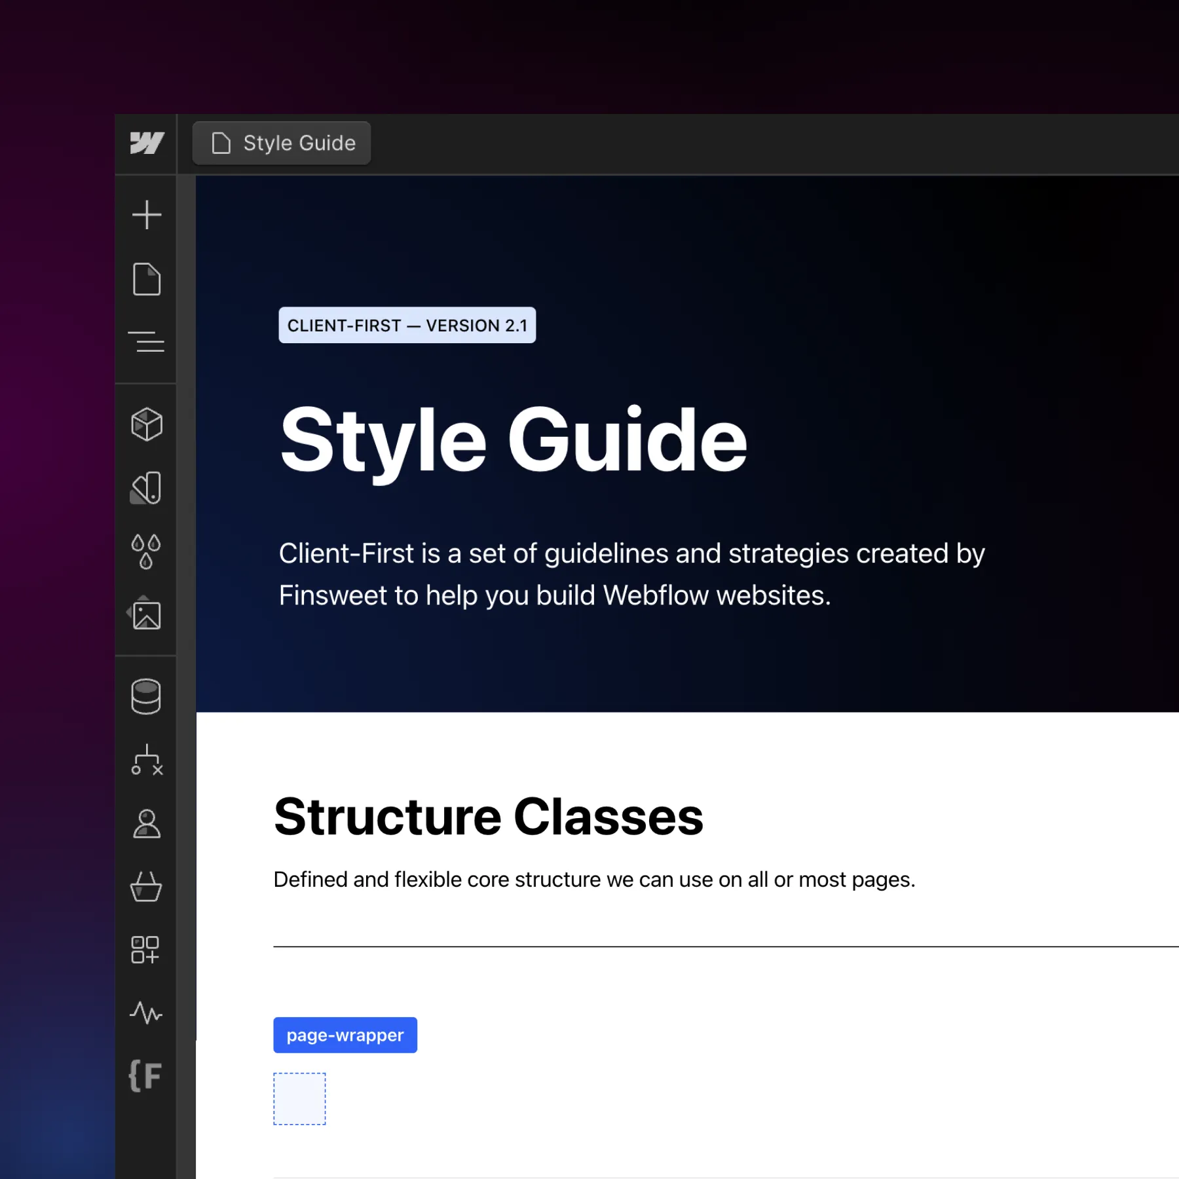Open the CMS Collections panel
The width and height of the screenshot is (1179, 1179).
(x=147, y=696)
